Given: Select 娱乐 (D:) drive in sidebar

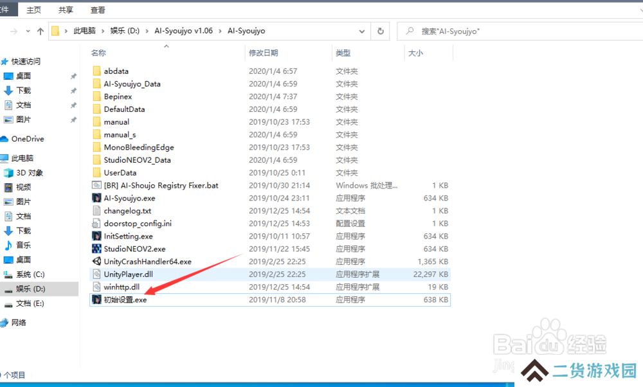Looking at the screenshot, I should pyautogui.click(x=30, y=289).
